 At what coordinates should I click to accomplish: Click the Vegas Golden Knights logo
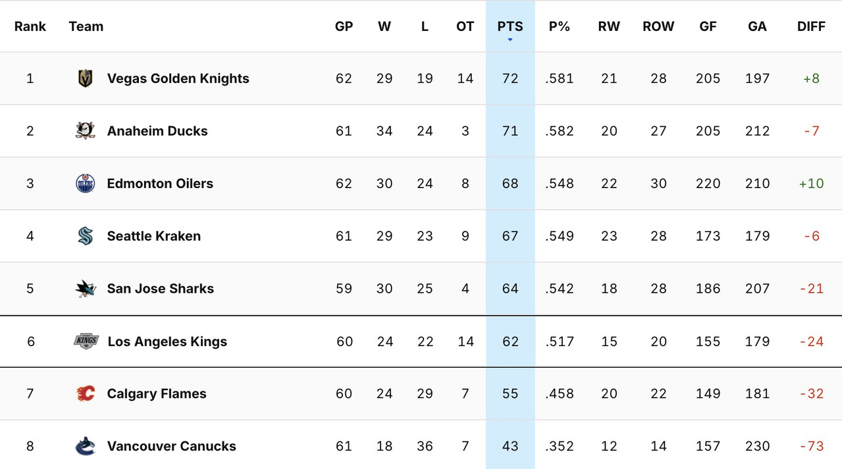pos(86,78)
